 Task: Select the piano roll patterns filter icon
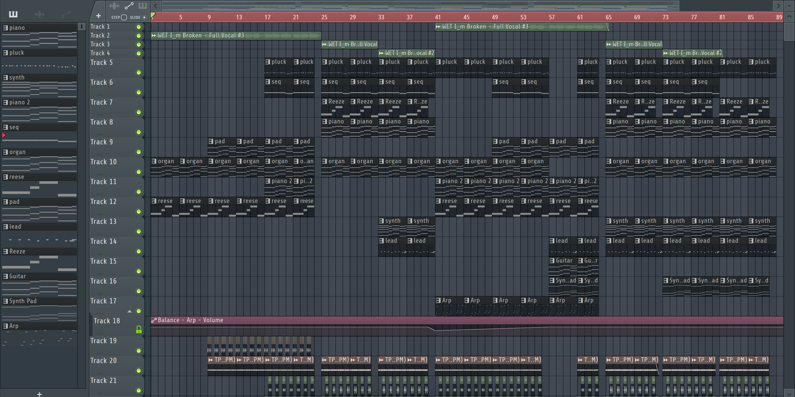(x=13, y=14)
